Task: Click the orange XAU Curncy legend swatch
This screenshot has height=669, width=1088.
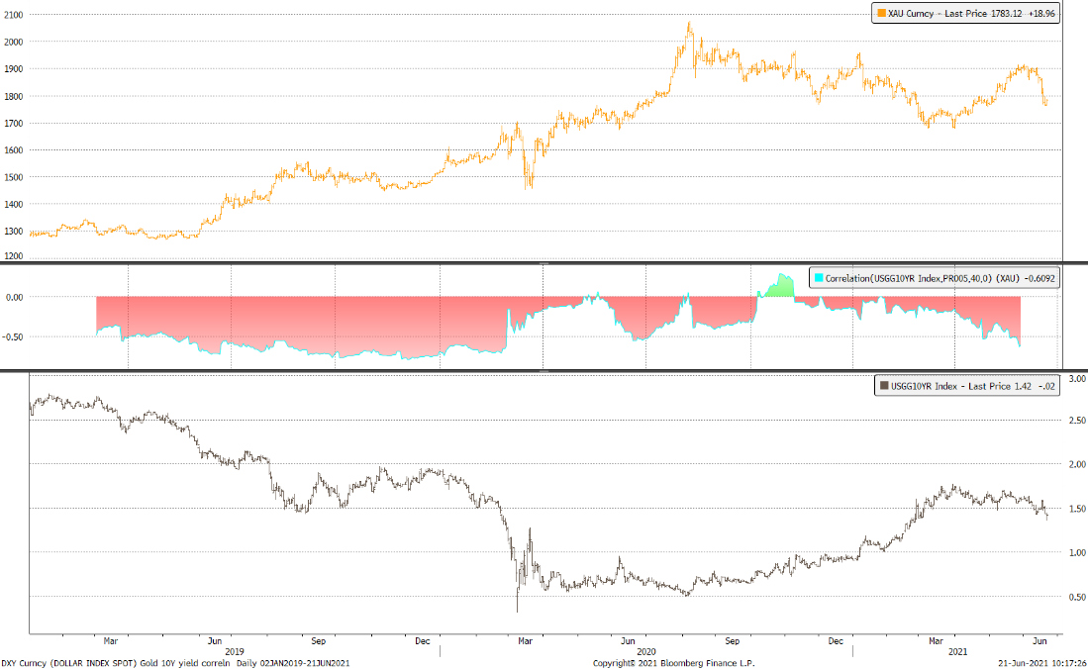Action: pyautogui.click(x=879, y=14)
